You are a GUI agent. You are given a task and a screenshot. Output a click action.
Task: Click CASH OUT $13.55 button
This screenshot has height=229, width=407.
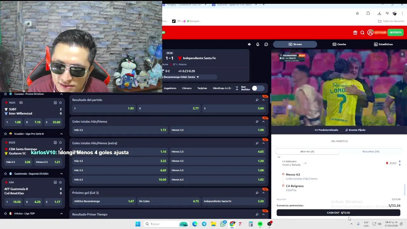(338, 213)
